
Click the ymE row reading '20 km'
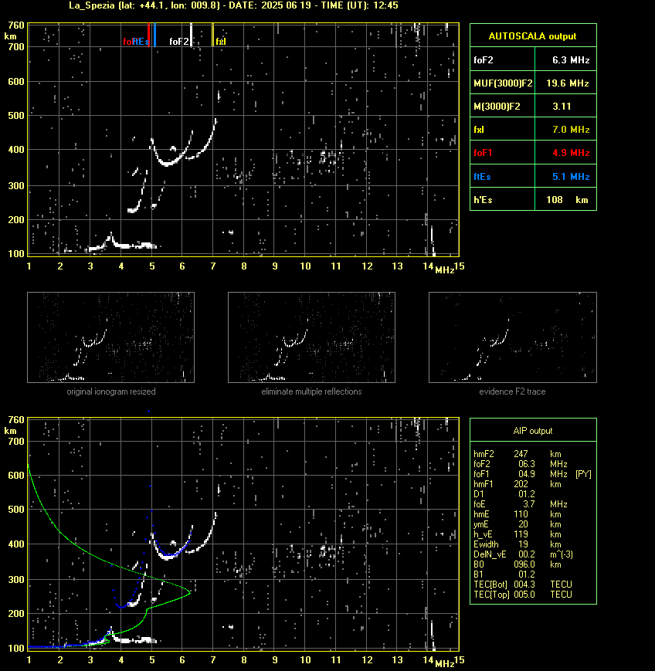[x=518, y=524]
